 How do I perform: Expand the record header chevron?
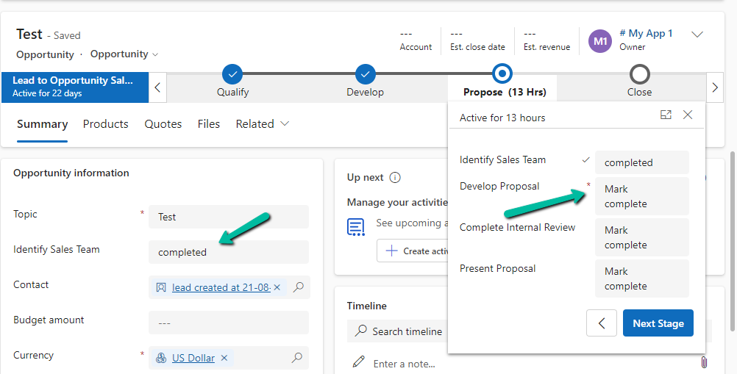(697, 35)
